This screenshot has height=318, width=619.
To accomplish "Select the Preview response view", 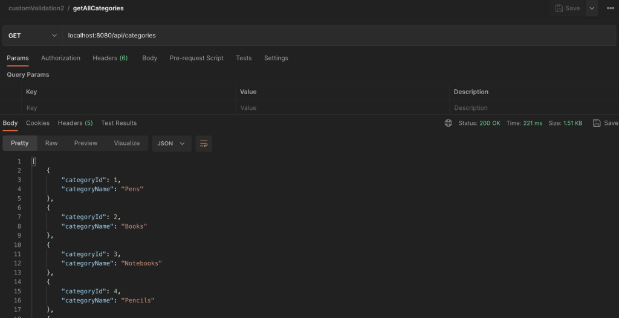I will tap(86, 143).
